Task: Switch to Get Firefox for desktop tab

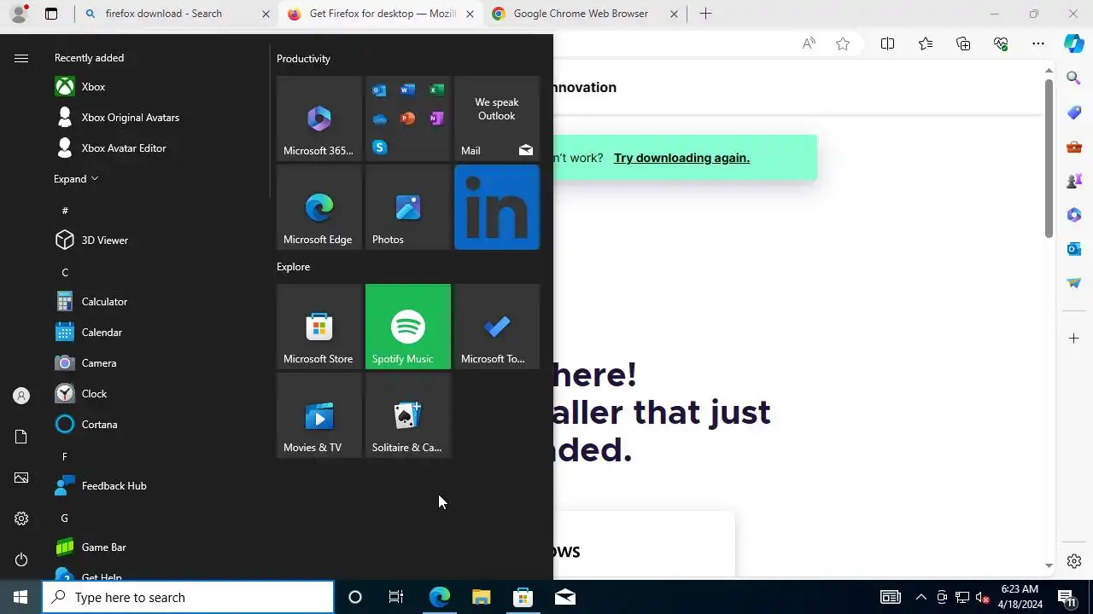Action: click(383, 14)
